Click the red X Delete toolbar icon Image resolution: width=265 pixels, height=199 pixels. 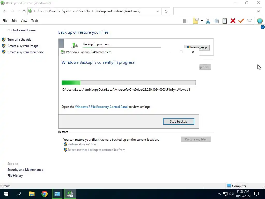233,21
